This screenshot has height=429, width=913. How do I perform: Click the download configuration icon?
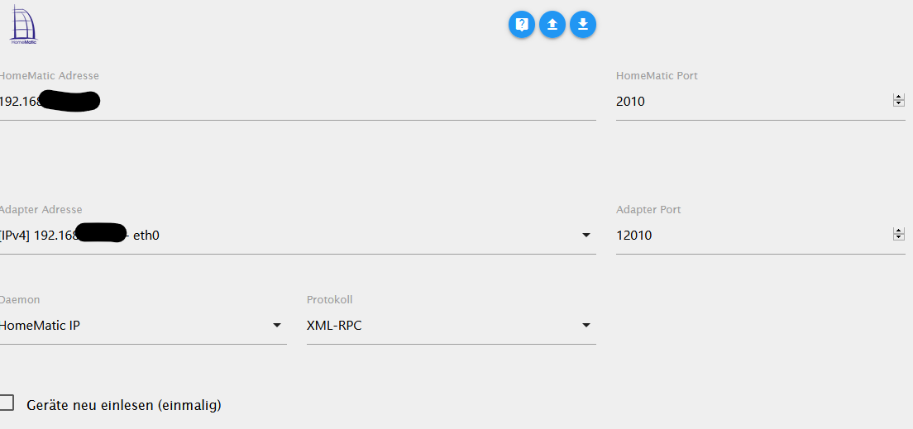(583, 25)
